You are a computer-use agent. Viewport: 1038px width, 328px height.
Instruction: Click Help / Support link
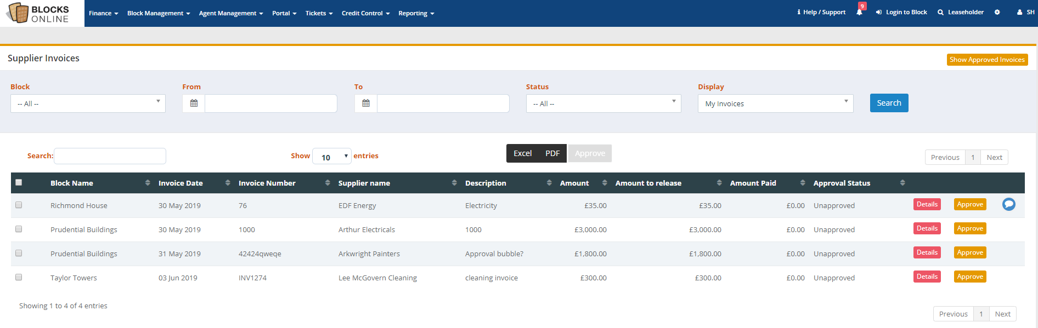pos(821,12)
